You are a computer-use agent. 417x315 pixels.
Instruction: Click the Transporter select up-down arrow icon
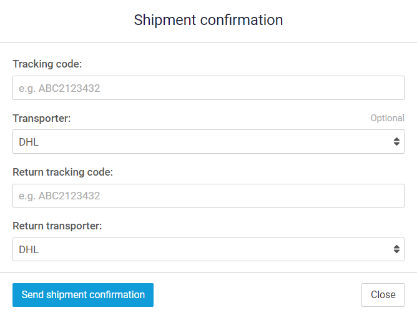[x=396, y=142]
